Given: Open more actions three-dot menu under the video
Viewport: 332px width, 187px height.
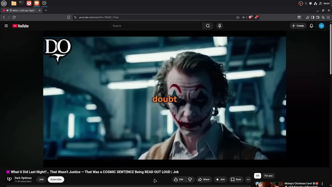Looking at the screenshot, I should coord(248,179).
